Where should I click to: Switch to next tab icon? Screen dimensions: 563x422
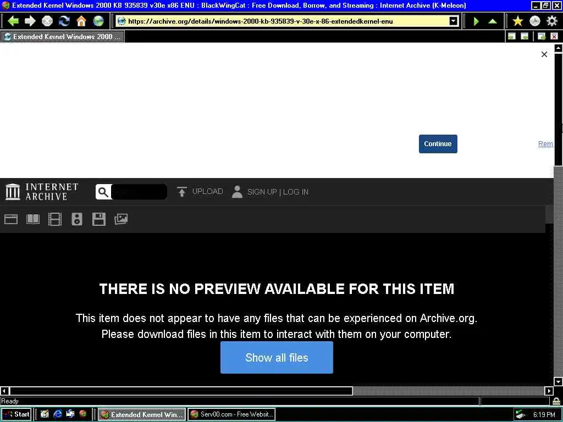coord(525,36)
